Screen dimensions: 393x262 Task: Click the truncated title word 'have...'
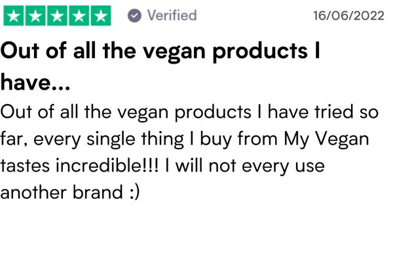(35, 83)
